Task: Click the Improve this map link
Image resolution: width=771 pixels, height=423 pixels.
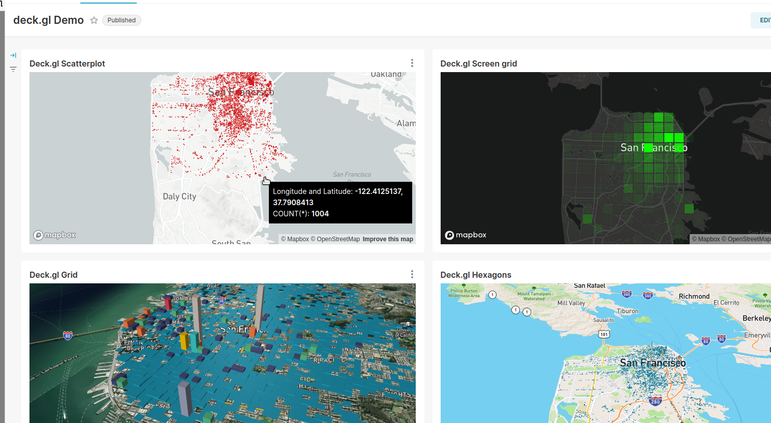Action: 388,239
